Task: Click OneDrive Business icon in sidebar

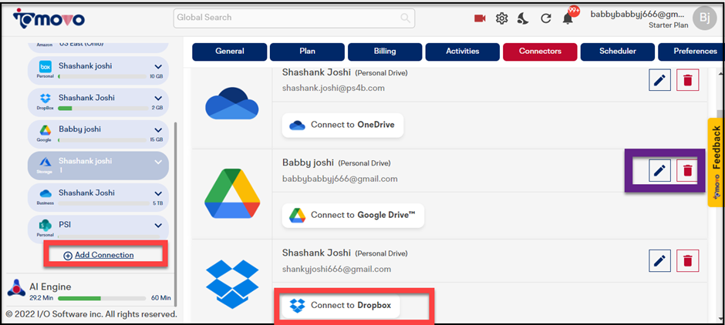Action: coord(46,193)
